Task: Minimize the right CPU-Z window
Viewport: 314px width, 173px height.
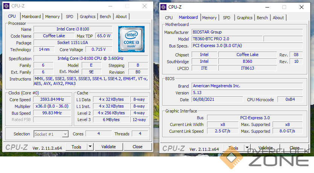Action: 267,7
